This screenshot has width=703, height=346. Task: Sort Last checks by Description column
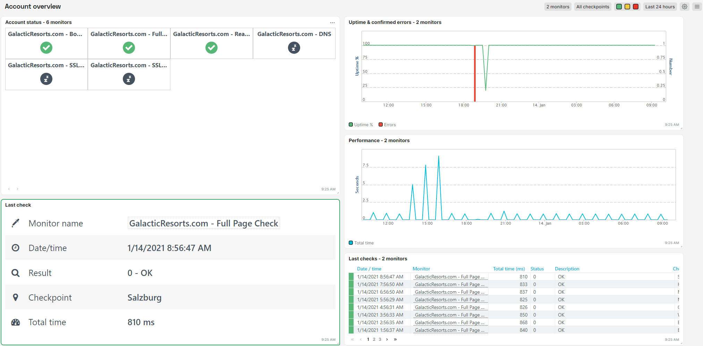[567, 269]
